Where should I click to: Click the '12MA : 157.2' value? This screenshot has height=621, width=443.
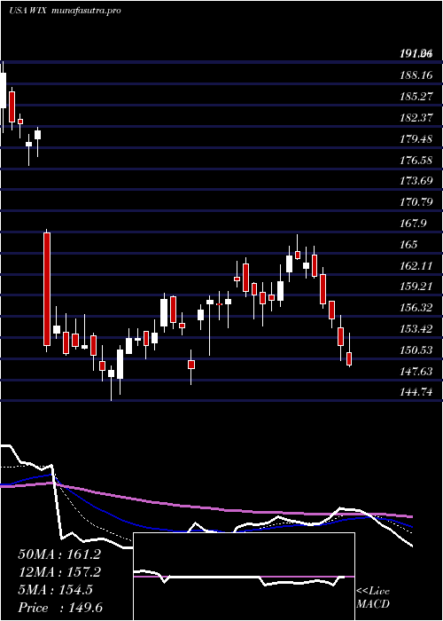59,572
